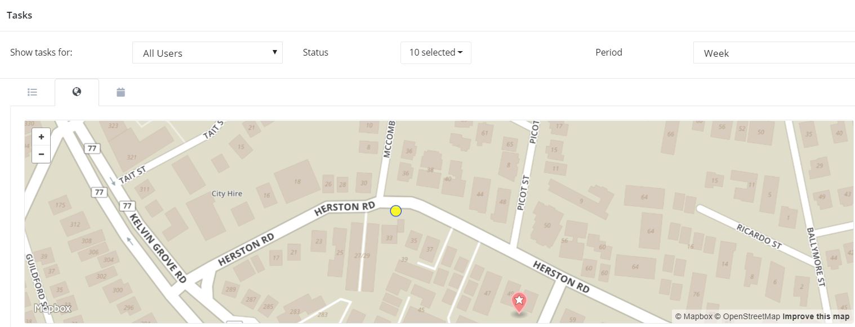Expand the Status 10 selected dropdown

(435, 52)
